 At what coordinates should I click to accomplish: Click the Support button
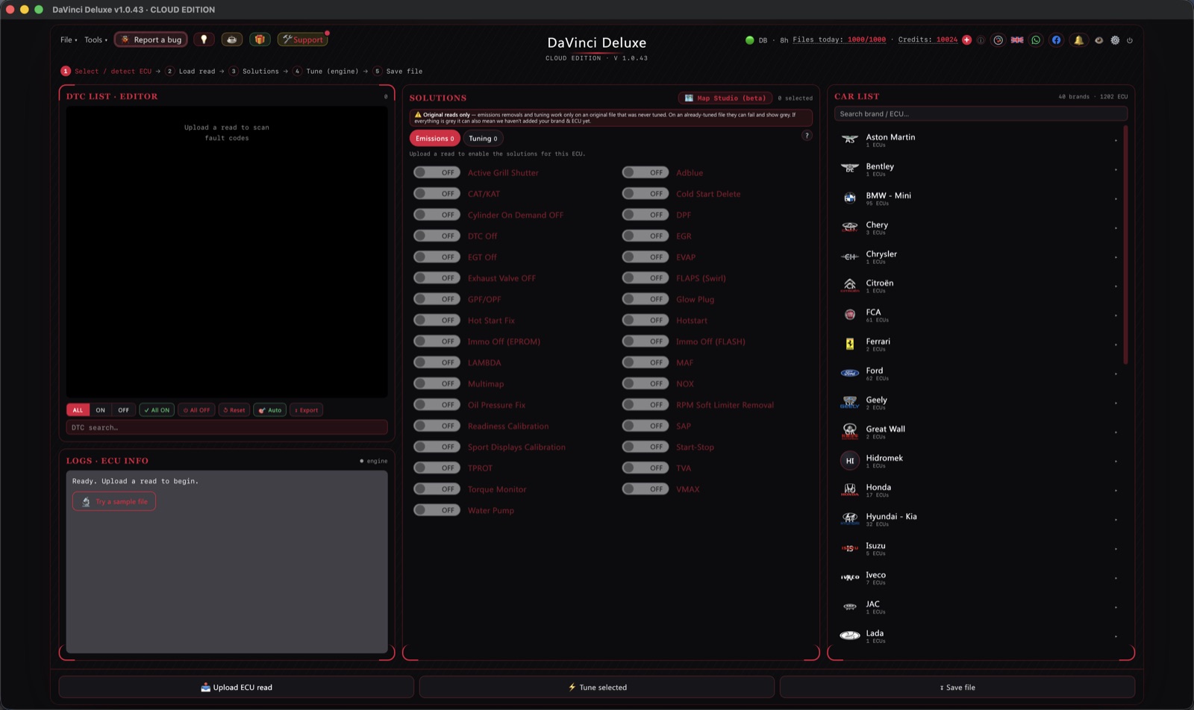coord(302,40)
